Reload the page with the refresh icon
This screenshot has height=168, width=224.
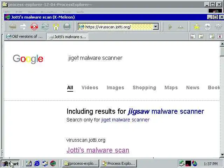click(45, 27)
